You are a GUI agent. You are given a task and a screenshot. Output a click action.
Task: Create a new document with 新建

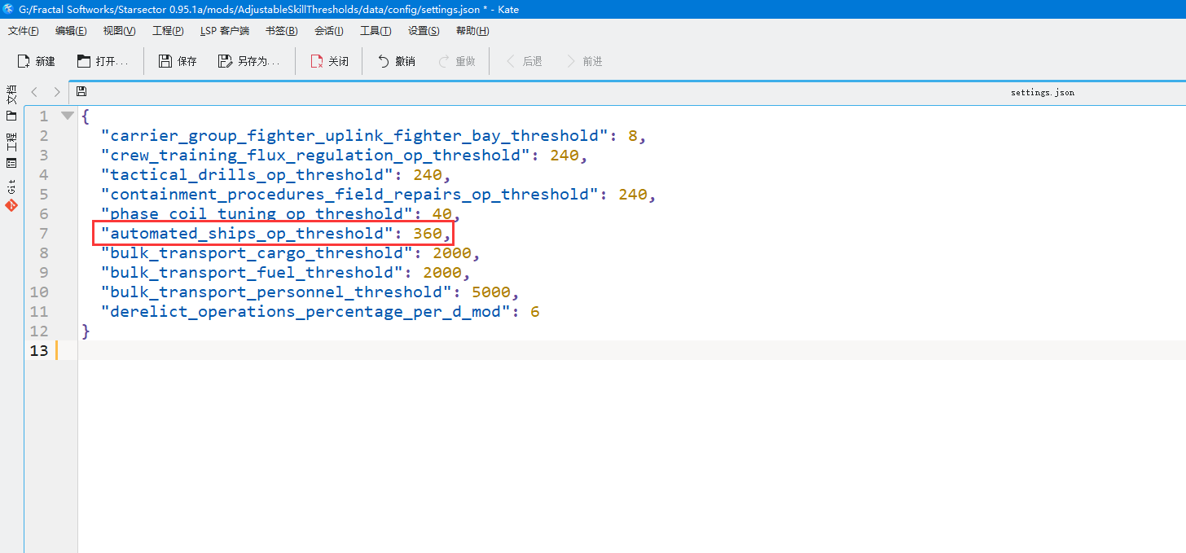point(36,60)
